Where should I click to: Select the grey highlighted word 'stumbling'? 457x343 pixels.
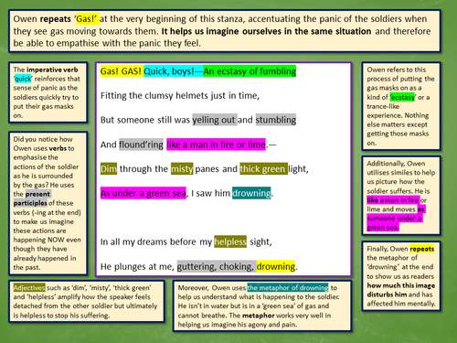(x=276, y=120)
